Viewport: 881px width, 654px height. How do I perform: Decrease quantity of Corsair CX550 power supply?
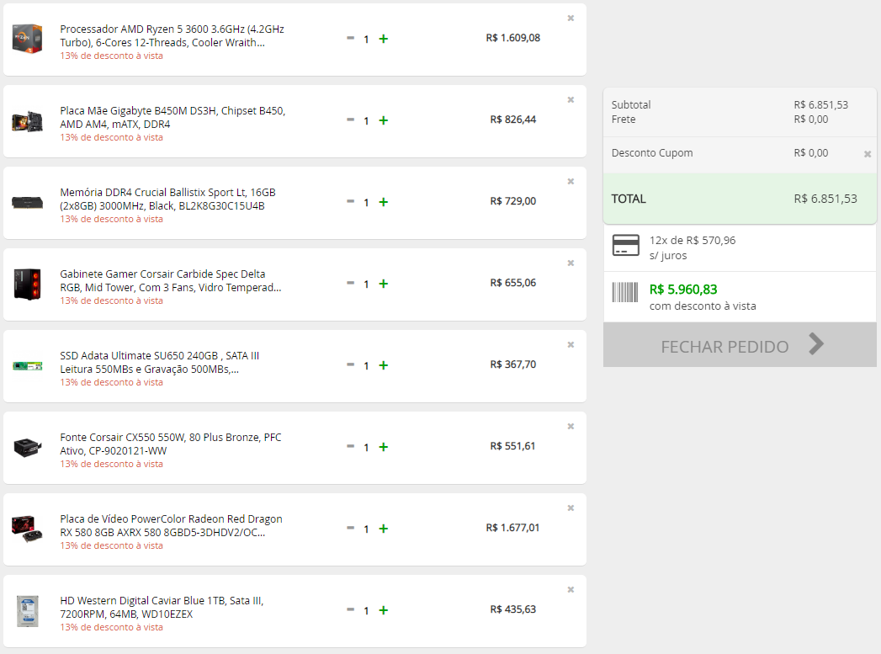[x=351, y=446]
